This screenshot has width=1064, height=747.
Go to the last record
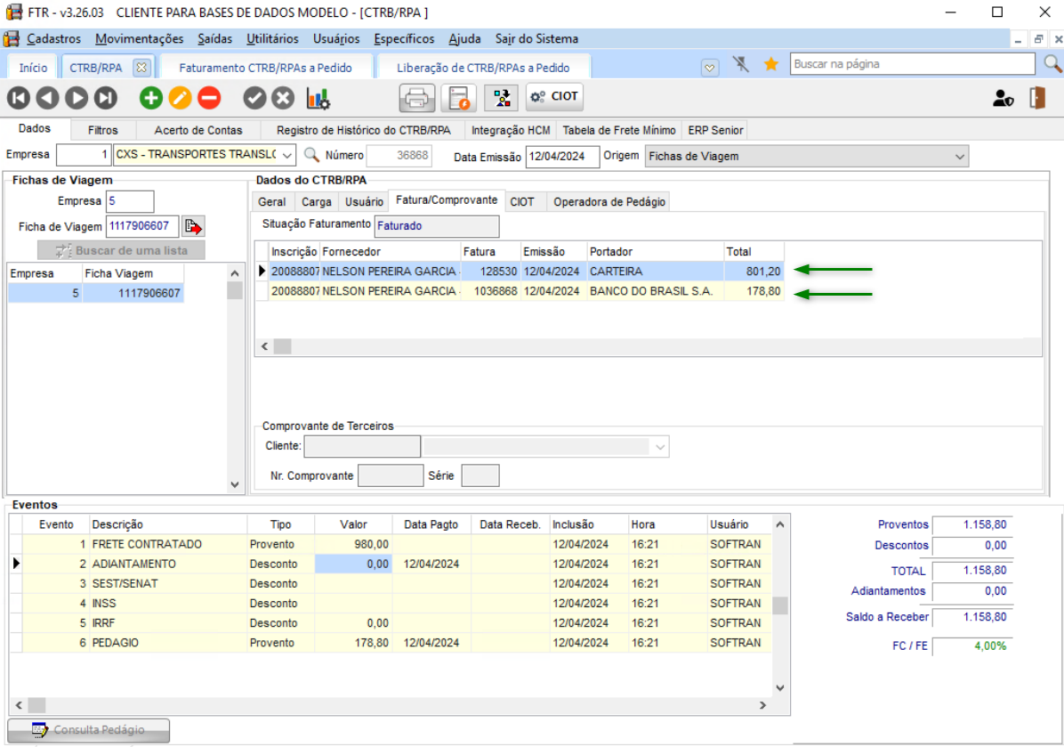pyautogui.click(x=106, y=98)
